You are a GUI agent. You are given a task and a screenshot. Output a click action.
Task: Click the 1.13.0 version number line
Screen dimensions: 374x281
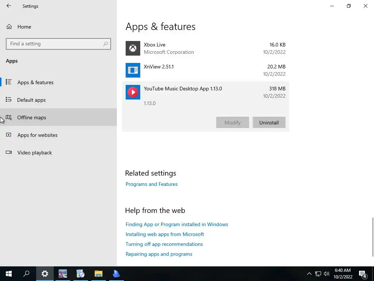pyautogui.click(x=149, y=103)
